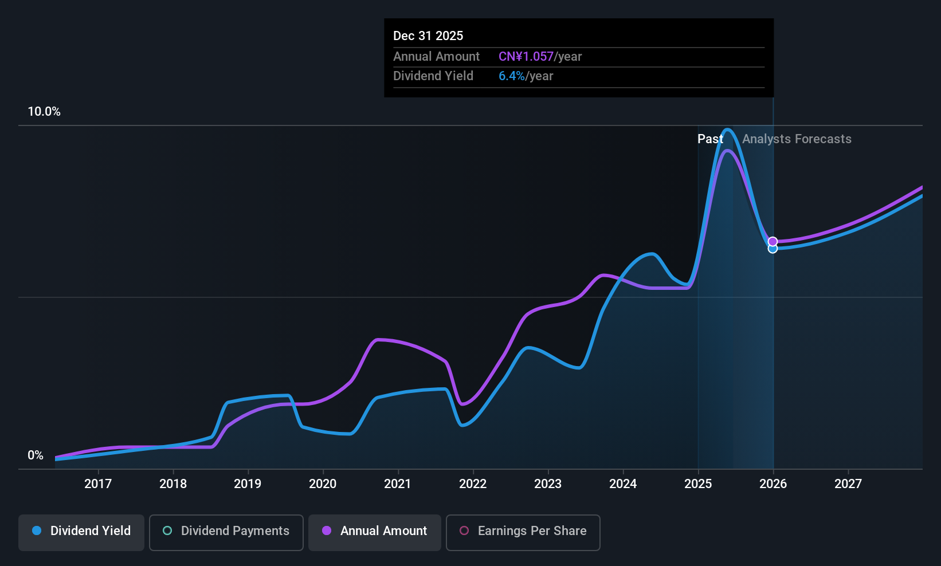Click the Analysts Forecasts label
This screenshot has height=566, width=941.
coord(797,139)
